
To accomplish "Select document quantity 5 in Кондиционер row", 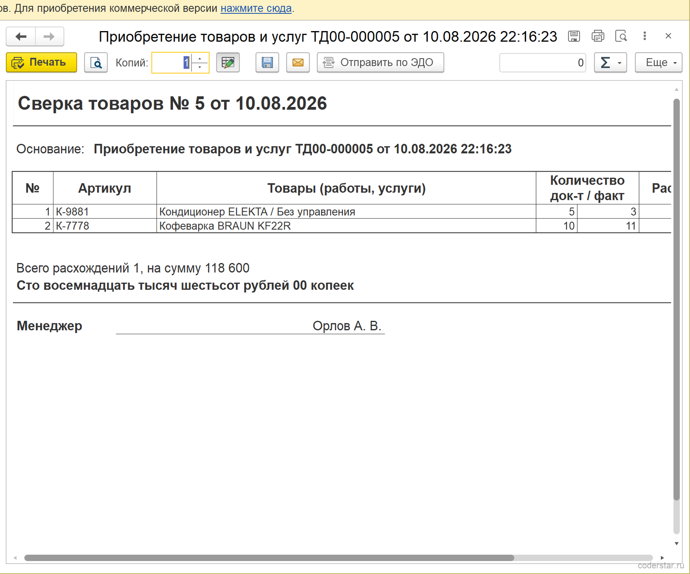I will [x=557, y=212].
